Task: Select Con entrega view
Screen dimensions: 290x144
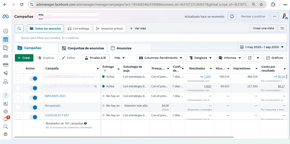Action: pyautogui.click(x=78, y=29)
